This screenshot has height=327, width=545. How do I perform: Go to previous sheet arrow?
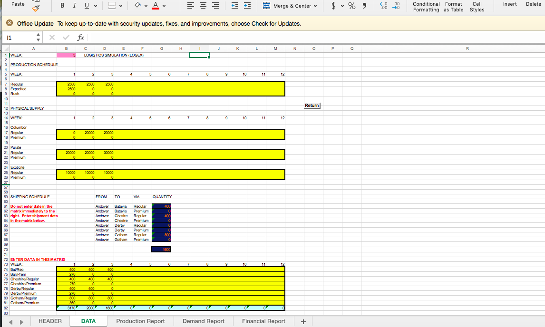click(11, 322)
